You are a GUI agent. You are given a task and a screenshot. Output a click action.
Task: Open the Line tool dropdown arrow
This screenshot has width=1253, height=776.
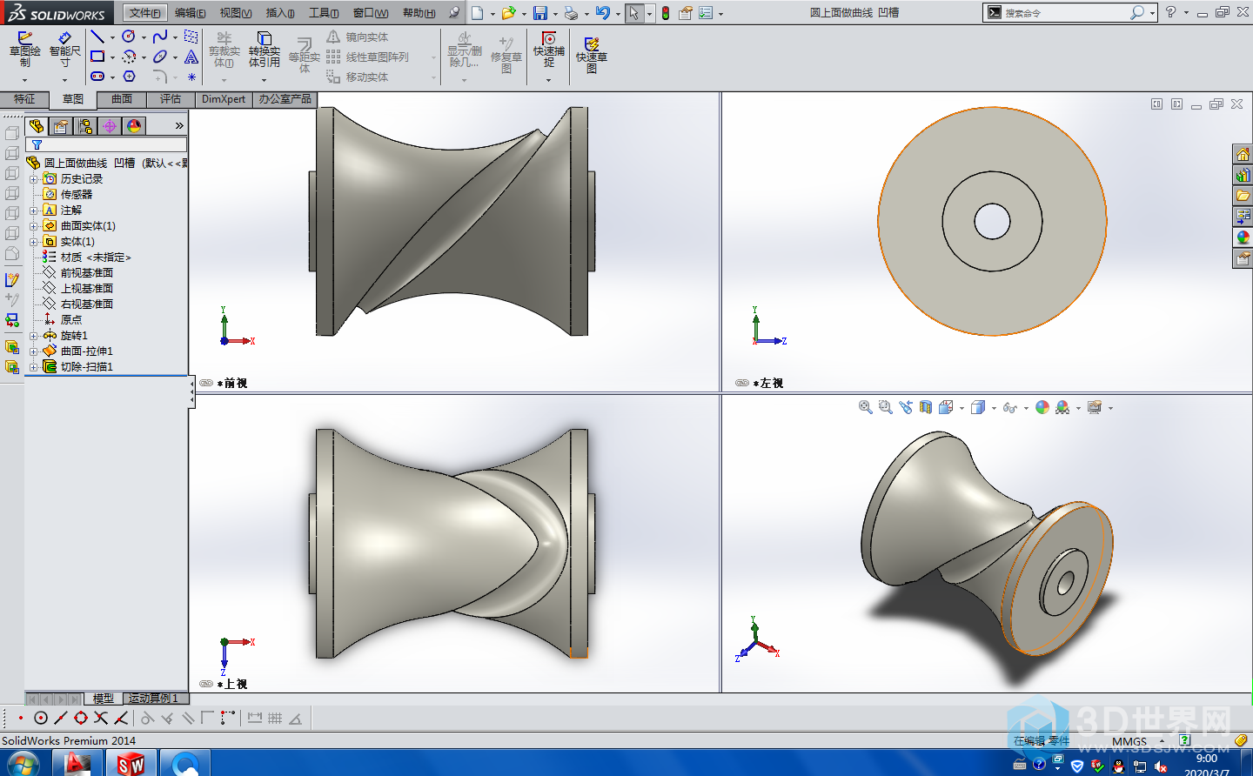tap(112, 37)
